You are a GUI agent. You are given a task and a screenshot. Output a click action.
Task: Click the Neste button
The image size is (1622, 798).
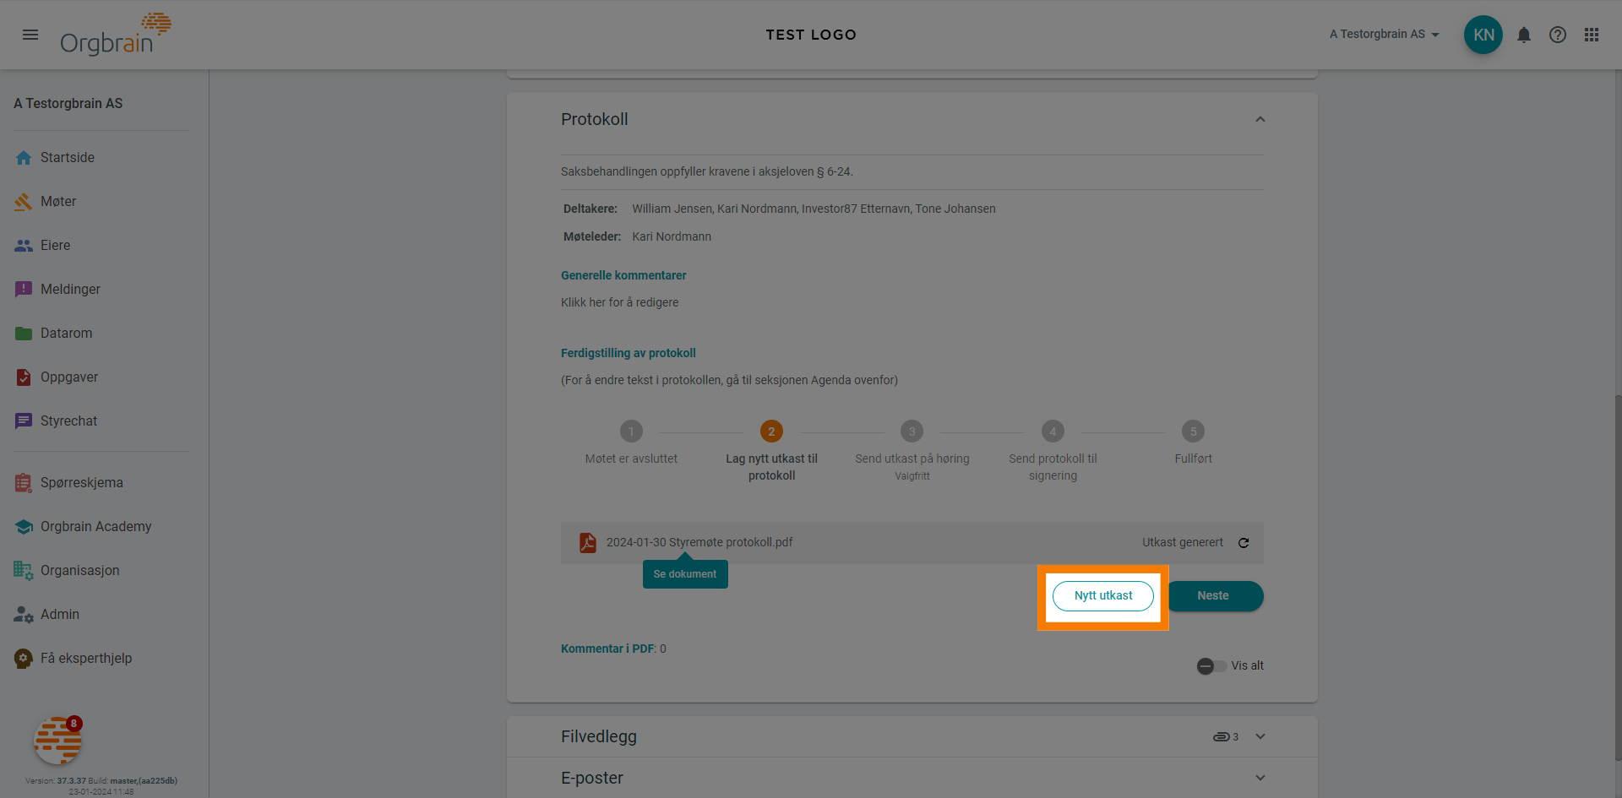point(1213,596)
